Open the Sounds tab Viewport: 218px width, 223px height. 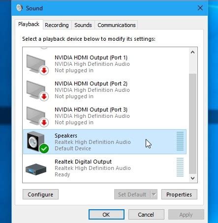83,25
